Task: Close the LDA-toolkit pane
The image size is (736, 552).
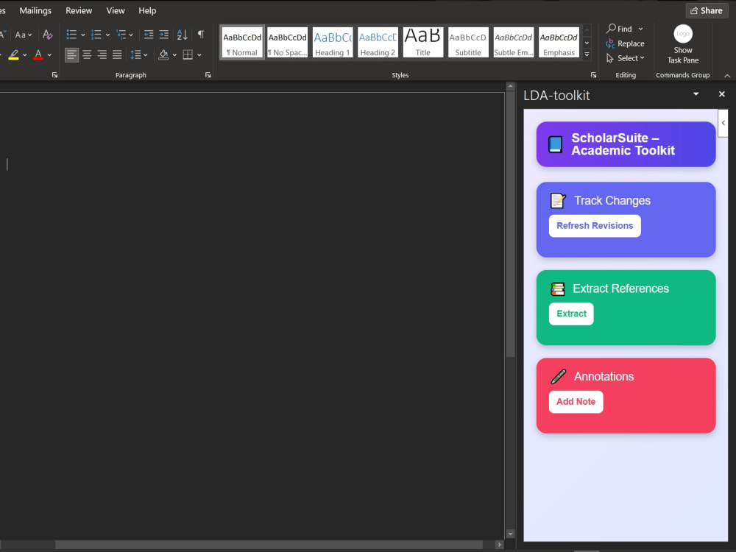Action: tap(722, 94)
